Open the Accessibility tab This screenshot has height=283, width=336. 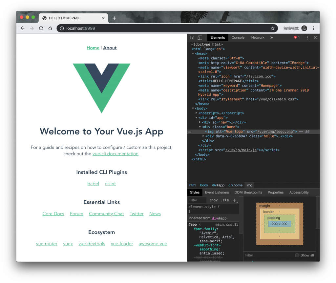(299, 192)
